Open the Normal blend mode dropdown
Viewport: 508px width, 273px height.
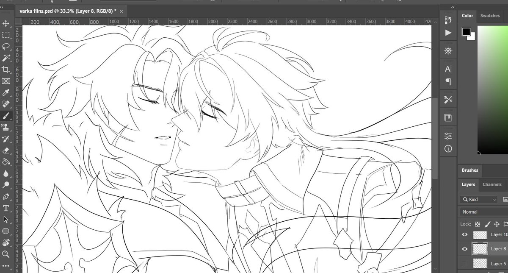pos(483,212)
